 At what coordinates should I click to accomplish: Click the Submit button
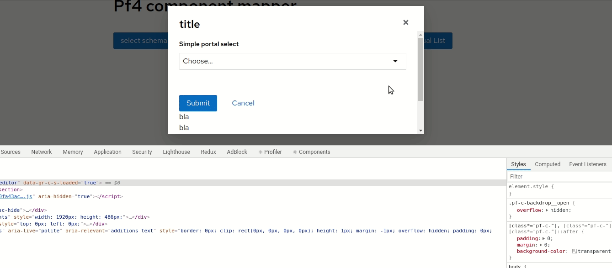click(198, 103)
